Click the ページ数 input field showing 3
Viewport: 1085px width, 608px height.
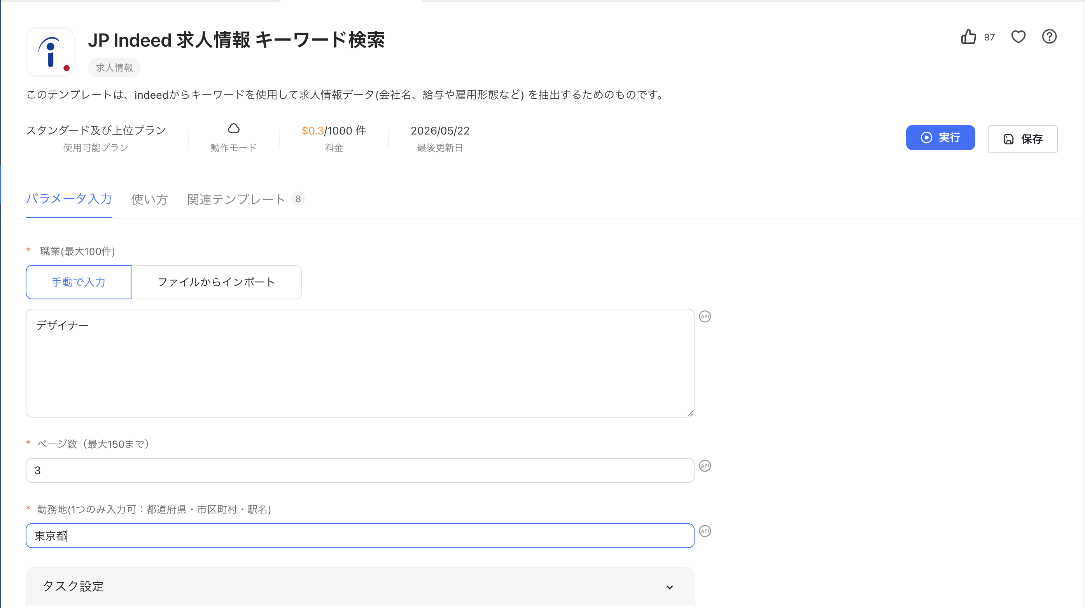(360, 470)
